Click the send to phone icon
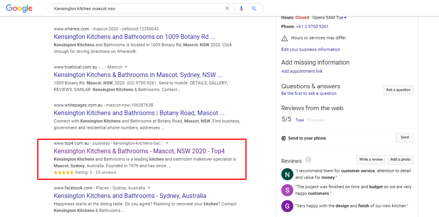439x217 pixels. (x=283, y=138)
